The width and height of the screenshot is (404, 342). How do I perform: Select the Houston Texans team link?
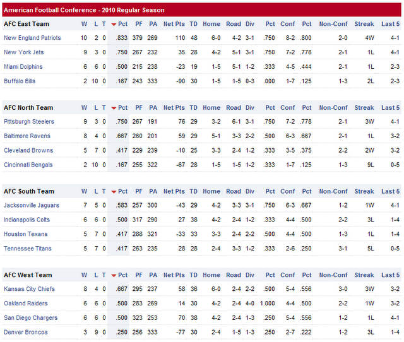25,234
